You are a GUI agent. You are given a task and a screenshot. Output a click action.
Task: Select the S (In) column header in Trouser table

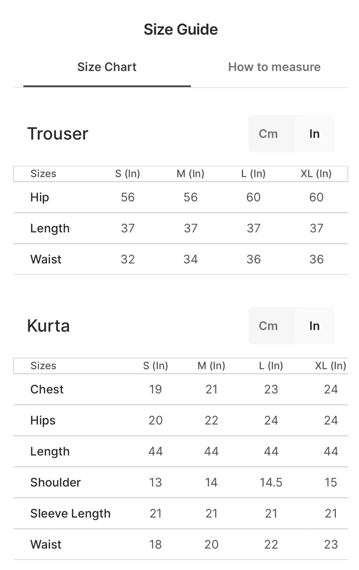click(x=127, y=174)
